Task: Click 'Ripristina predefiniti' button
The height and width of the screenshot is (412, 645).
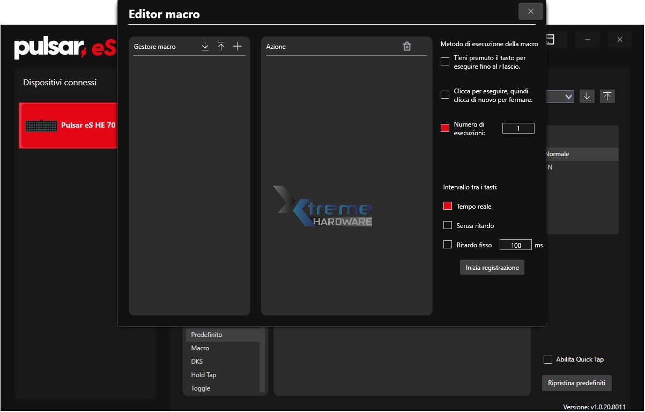Action: pyautogui.click(x=576, y=383)
